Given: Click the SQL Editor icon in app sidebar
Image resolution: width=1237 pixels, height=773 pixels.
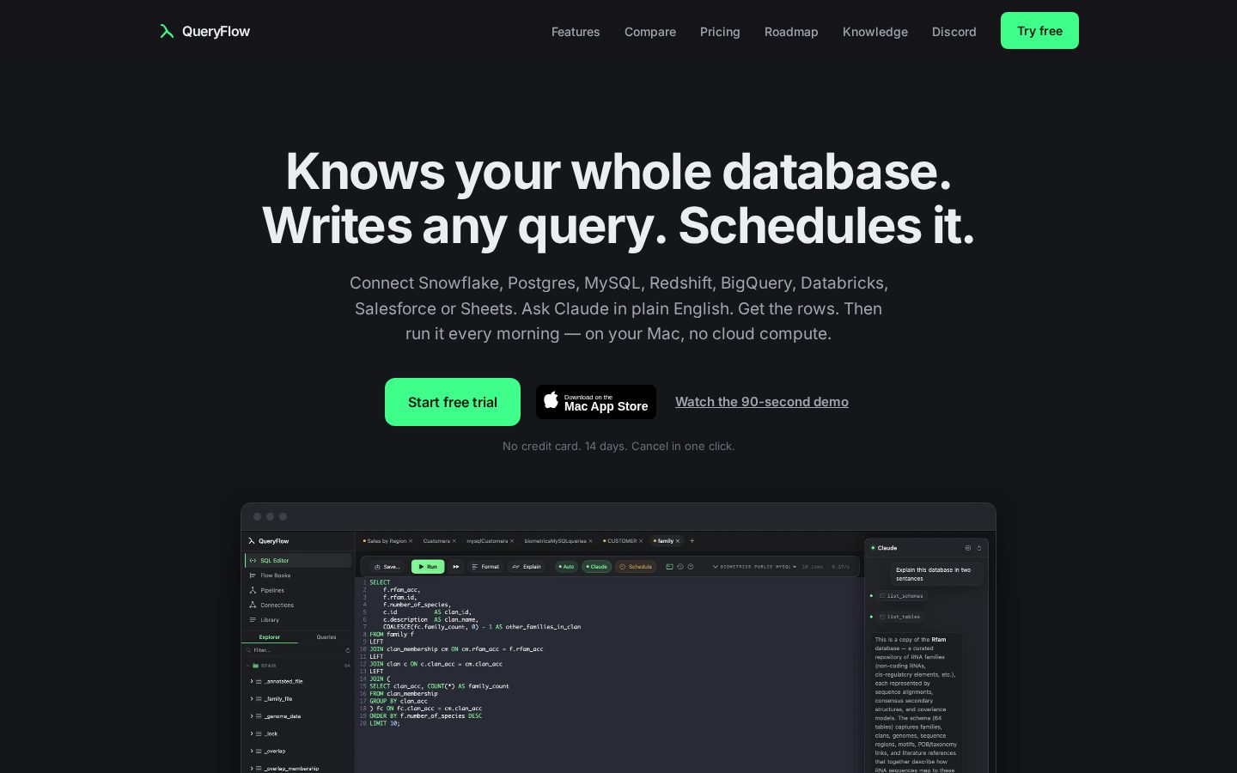Looking at the screenshot, I should pyautogui.click(x=253, y=561).
